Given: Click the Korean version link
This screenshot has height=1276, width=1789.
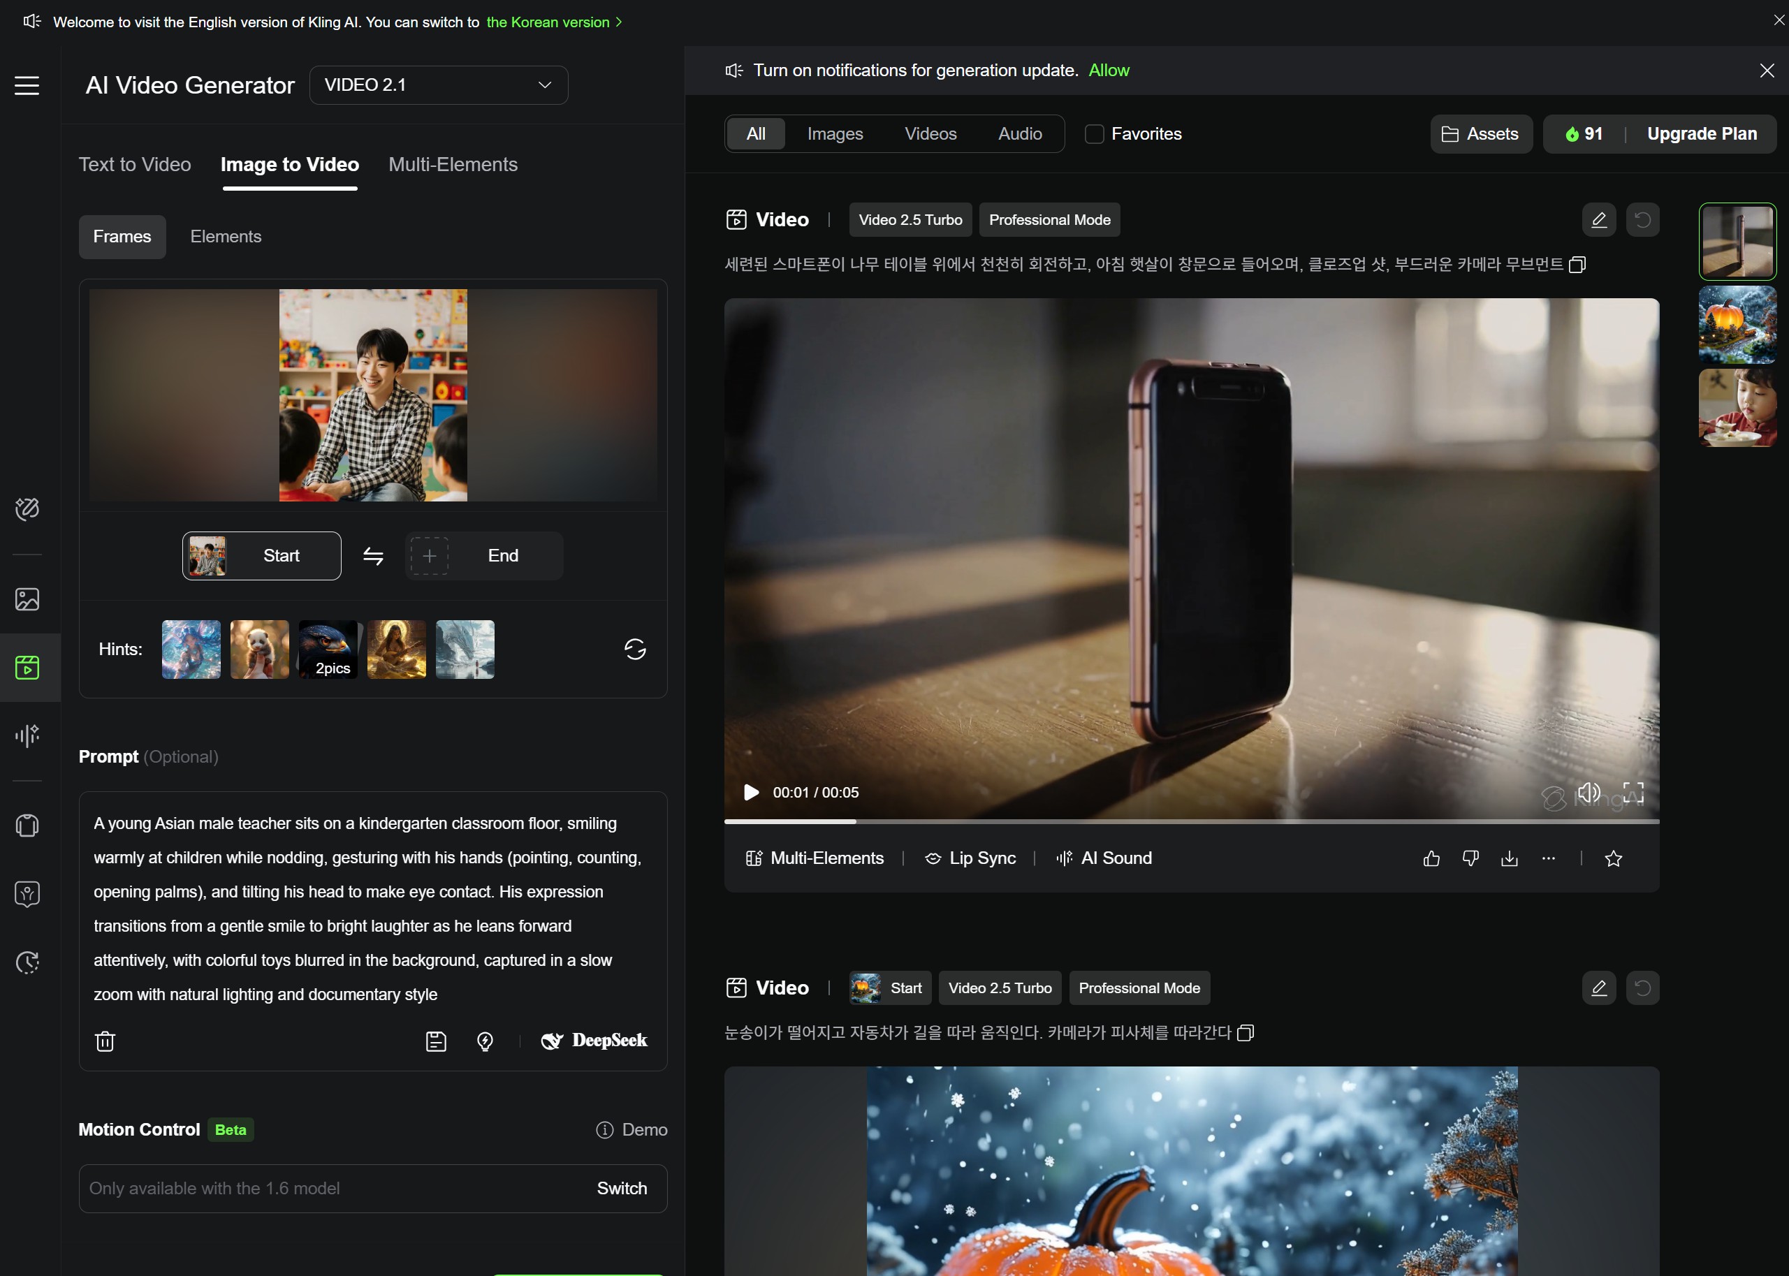Looking at the screenshot, I should [548, 22].
